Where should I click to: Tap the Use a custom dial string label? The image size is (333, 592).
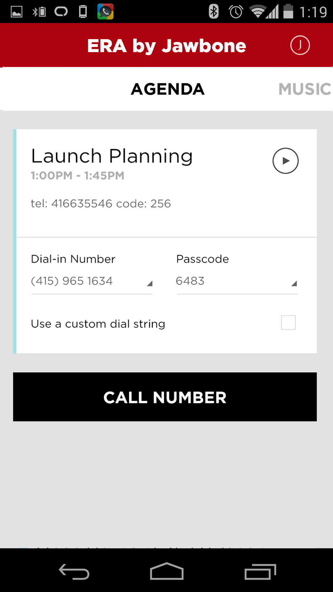(98, 324)
